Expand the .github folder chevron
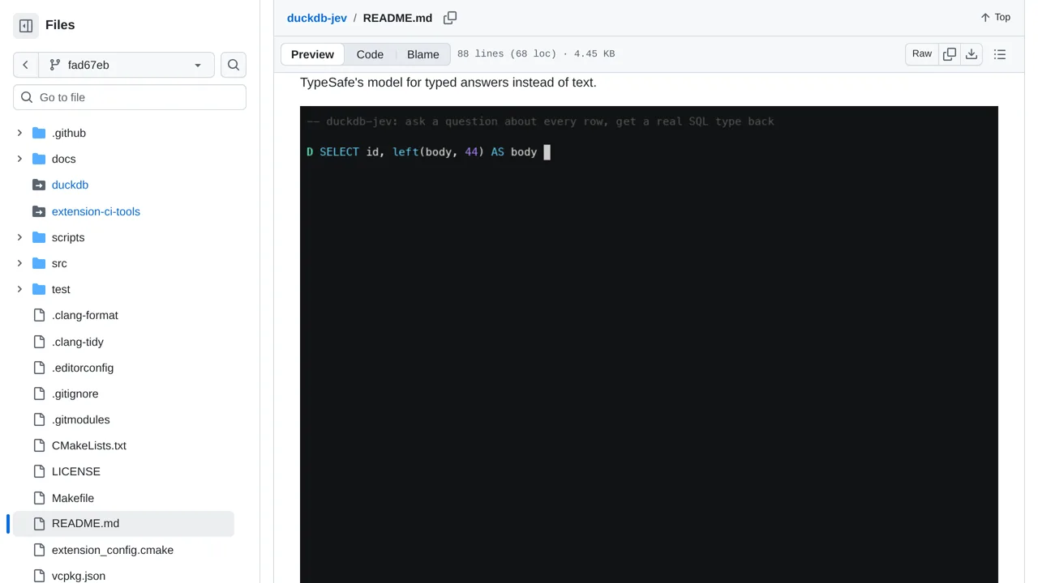This screenshot has width=1038, height=583. click(19, 133)
